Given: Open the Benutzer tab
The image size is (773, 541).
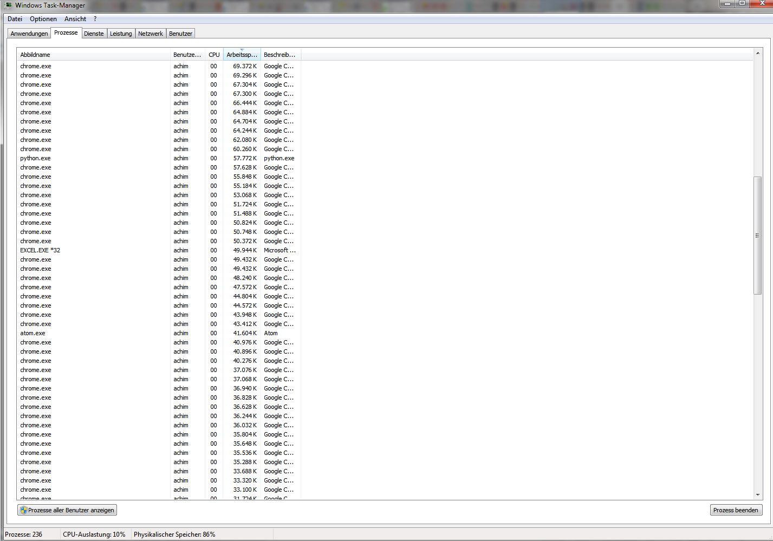Looking at the screenshot, I should (x=180, y=34).
